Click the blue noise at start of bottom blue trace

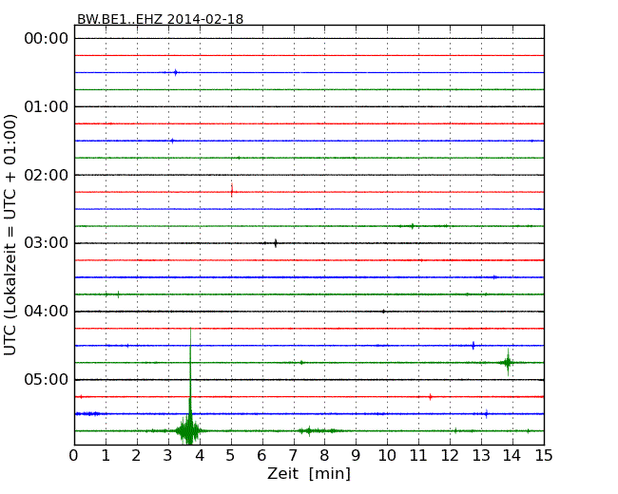(x=88, y=413)
